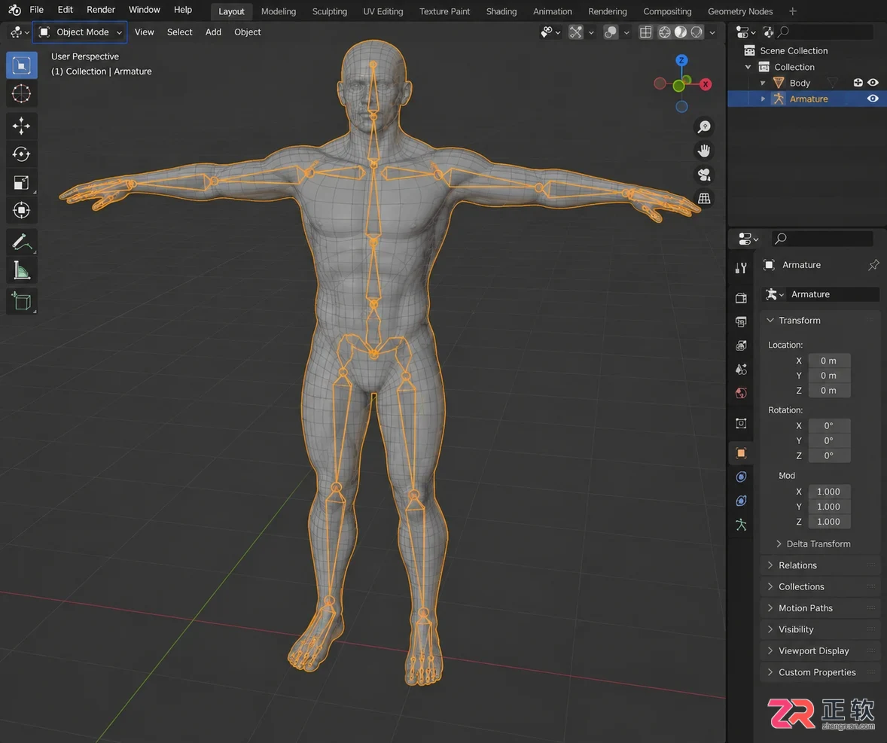Open the Armature data properties tab
887x743 pixels.
pyautogui.click(x=741, y=525)
